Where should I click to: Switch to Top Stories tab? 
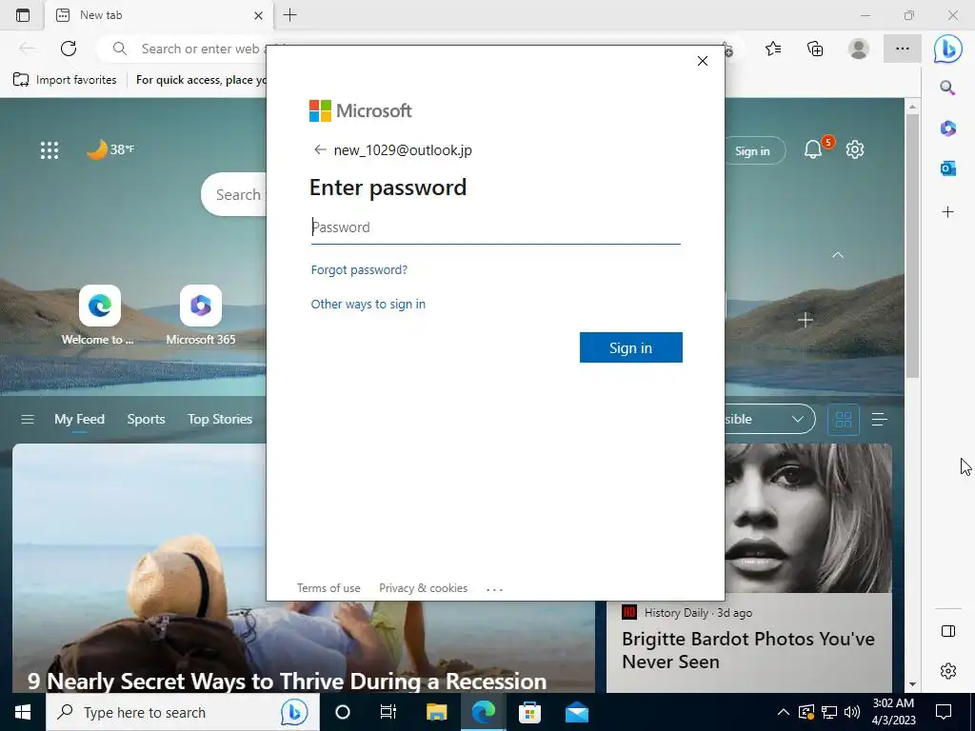pyautogui.click(x=220, y=420)
